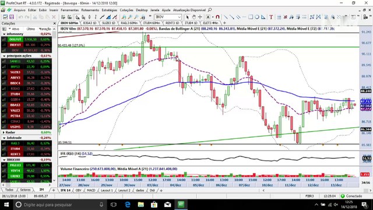Collapse the infomoney group

coord(4,34)
